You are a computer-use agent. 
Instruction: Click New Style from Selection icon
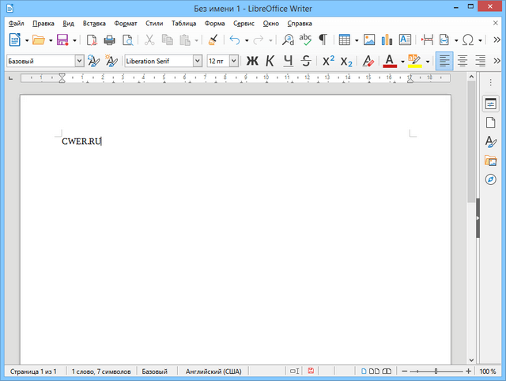coord(111,61)
